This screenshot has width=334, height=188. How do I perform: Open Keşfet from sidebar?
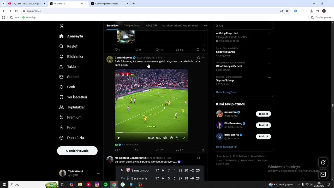coord(68,46)
